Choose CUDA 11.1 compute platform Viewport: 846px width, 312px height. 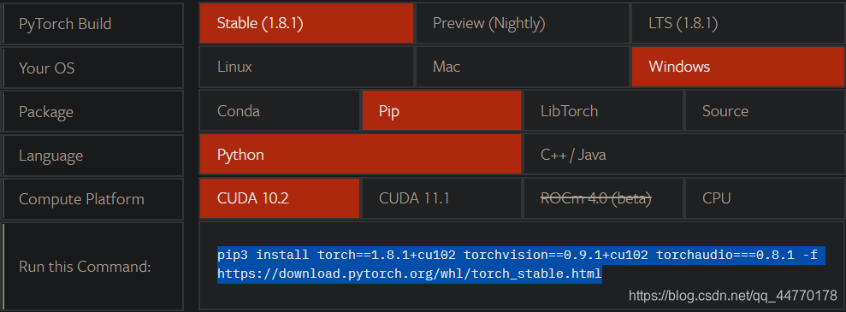click(x=441, y=198)
